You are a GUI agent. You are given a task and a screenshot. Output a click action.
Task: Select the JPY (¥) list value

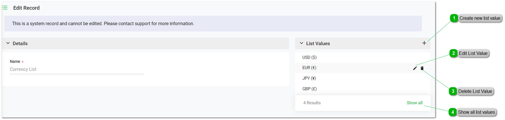click(309, 78)
